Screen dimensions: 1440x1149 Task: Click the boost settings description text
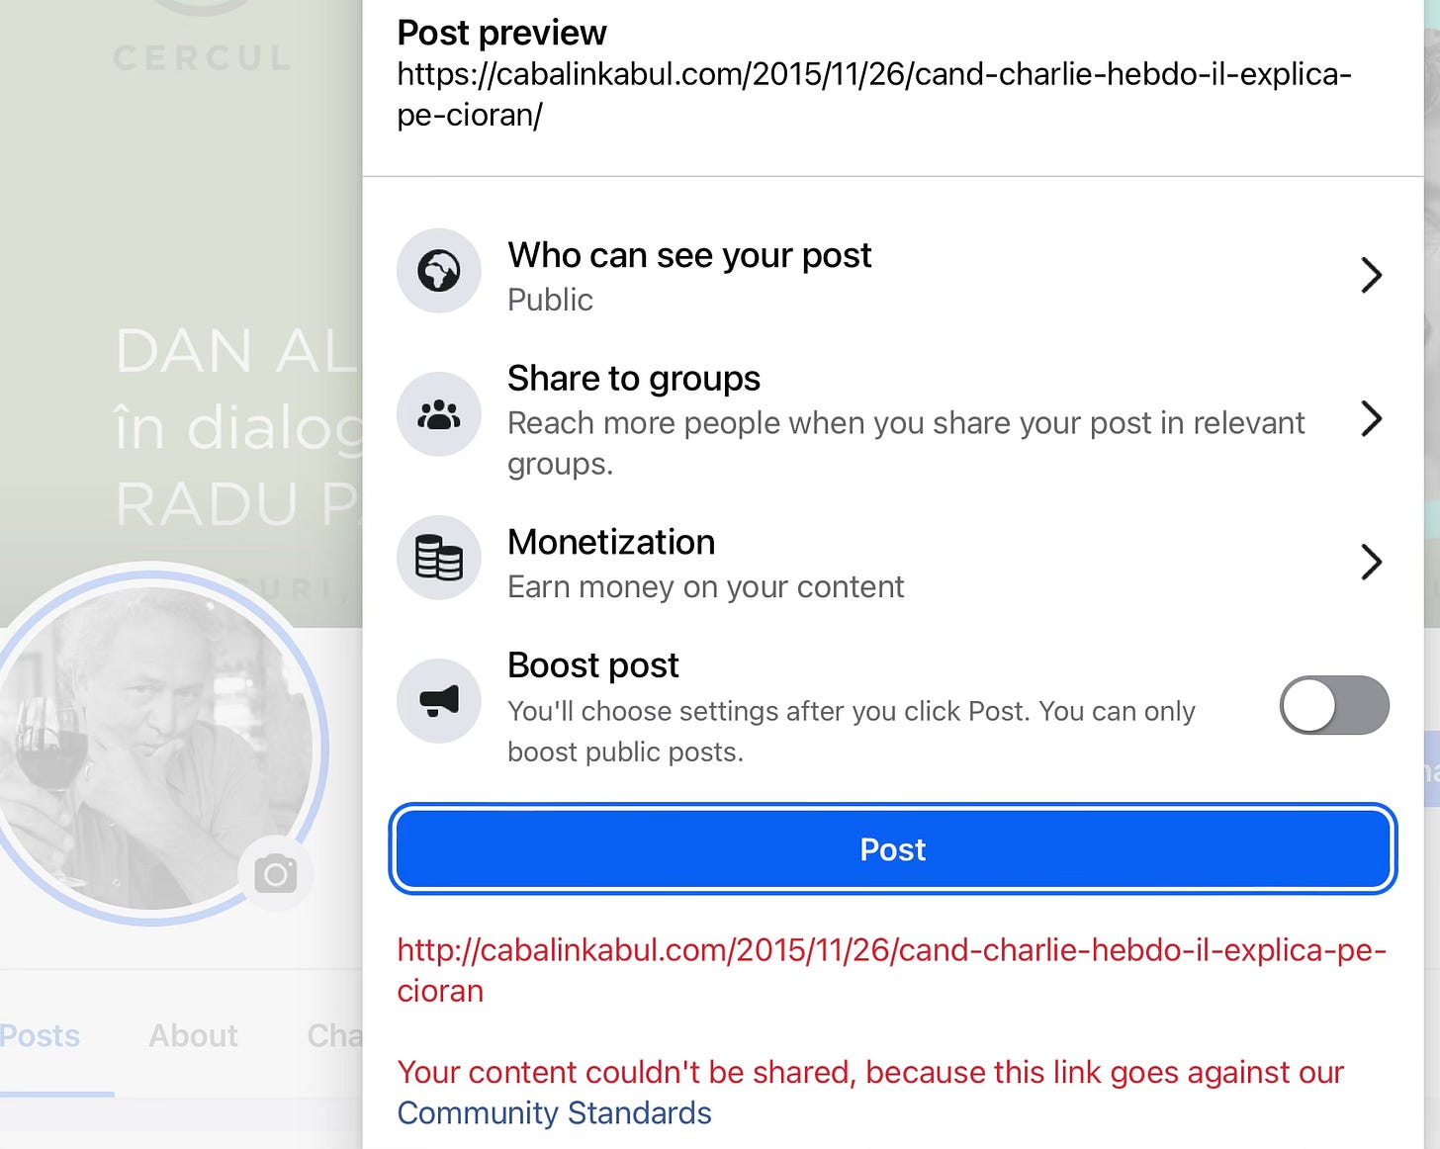pyautogui.click(x=852, y=732)
